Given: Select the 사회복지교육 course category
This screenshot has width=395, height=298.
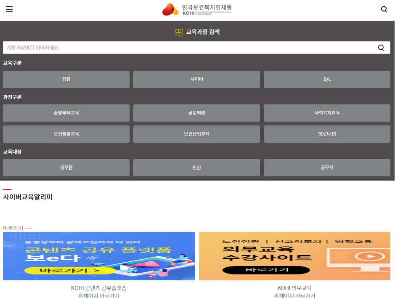Looking at the screenshot, I should [x=327, y=113].
